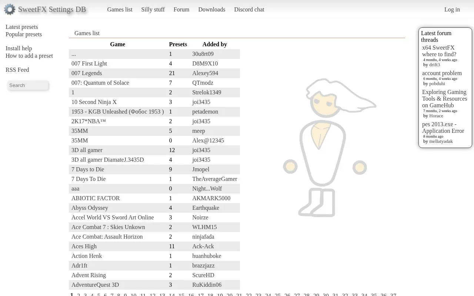Screen dimensions: 474x296
Task: Open pes 2013.exe - Application Error thread
Action: (443, 128)
